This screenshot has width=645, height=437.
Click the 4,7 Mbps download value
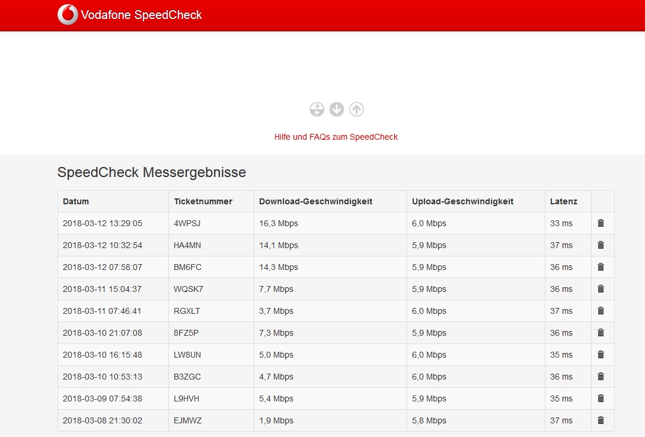[x=276, y=377]
